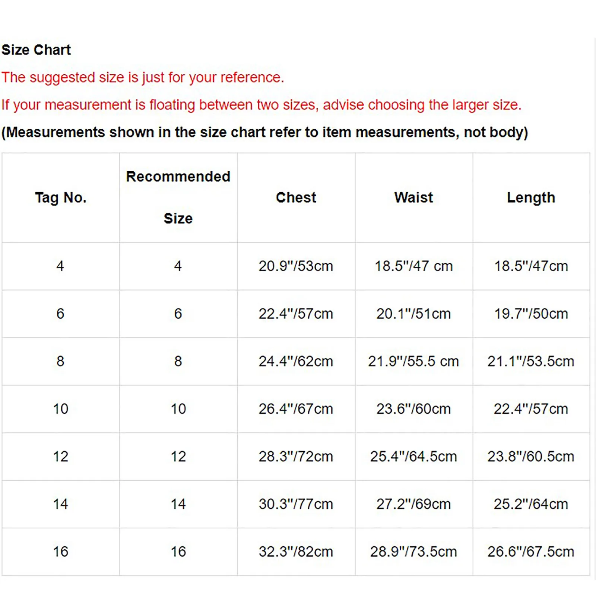Click the "Size Chart" heading
Screen dimensions: 596x597
(36, 50)
